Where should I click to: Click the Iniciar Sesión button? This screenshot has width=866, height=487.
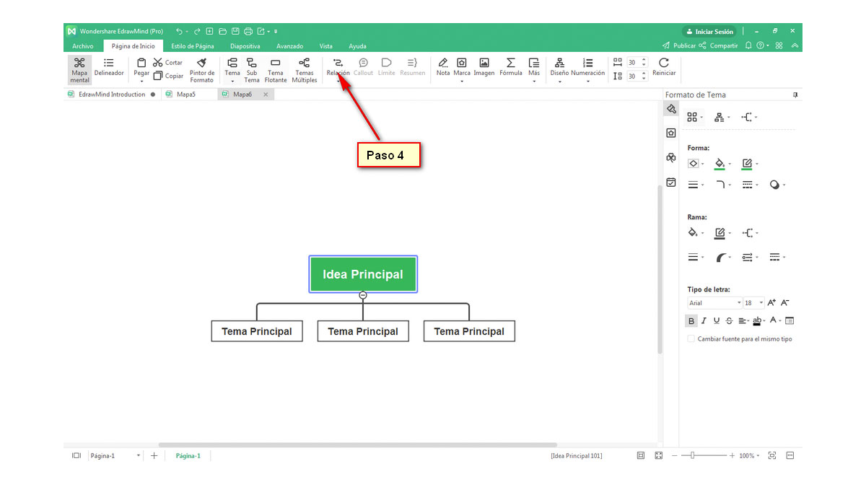[709, 32]
